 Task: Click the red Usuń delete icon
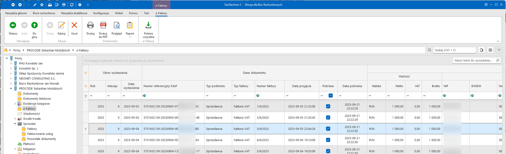pos(74,25)
